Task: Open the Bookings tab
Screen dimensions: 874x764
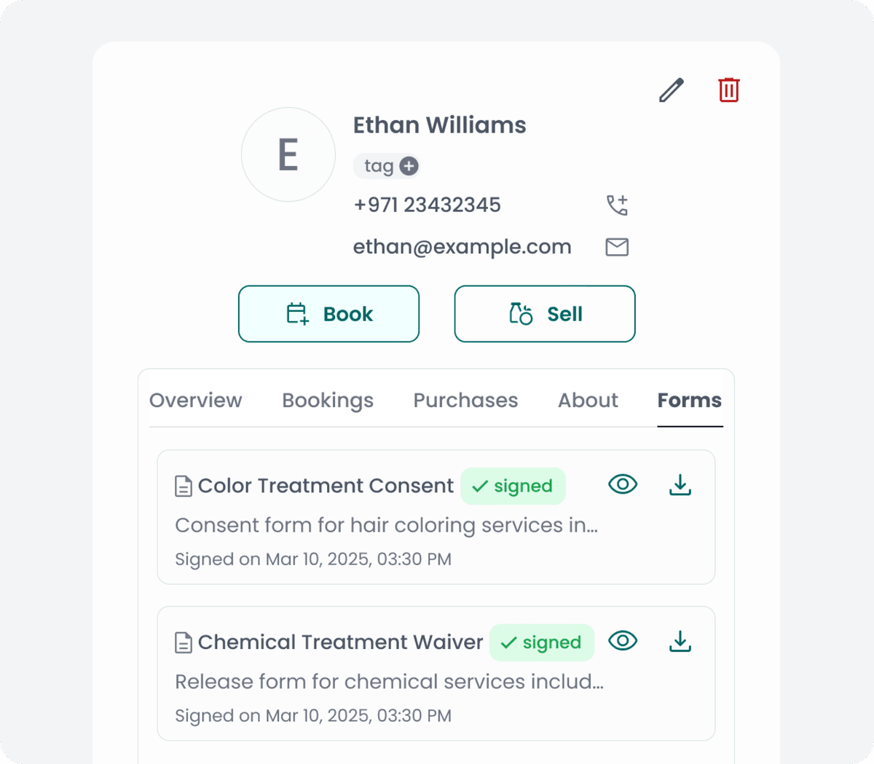Action: (328, 401)
